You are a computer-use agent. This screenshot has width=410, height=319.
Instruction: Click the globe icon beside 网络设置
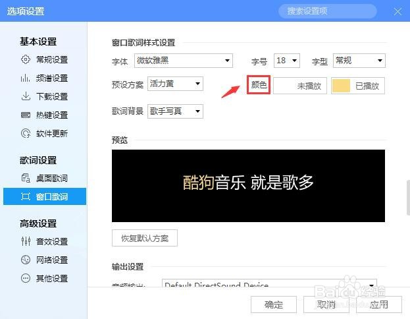pyautogui.click(x=26, y=260)
